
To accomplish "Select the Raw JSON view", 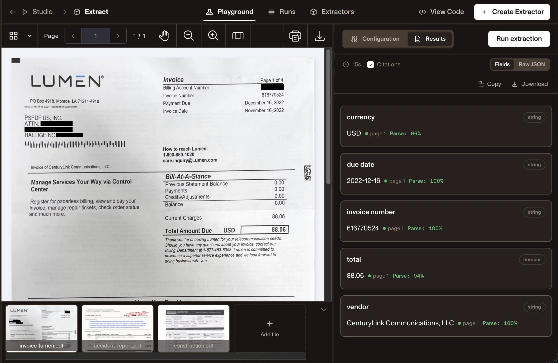I will click(531, 64).
